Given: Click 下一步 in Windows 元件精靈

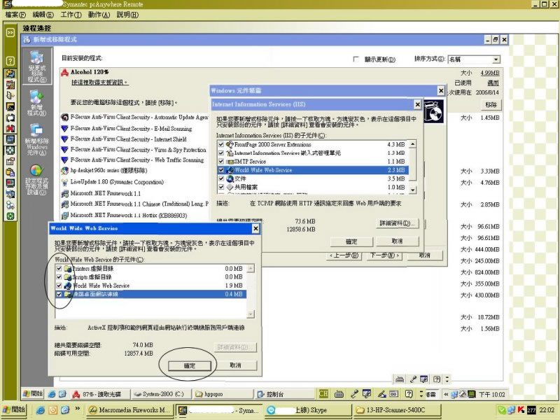Looking at the screenshot, I should click(384, 255).
